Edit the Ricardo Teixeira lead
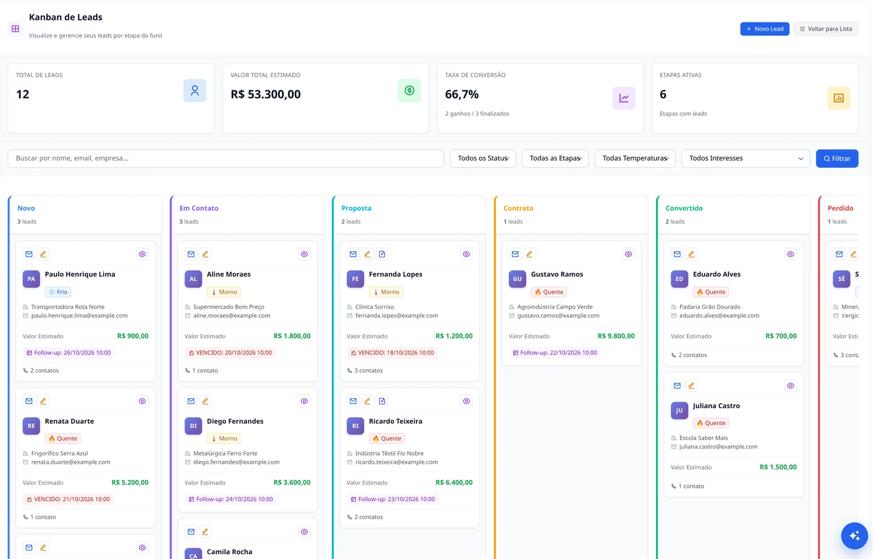 pyautogui.click(x=367, y=401)
